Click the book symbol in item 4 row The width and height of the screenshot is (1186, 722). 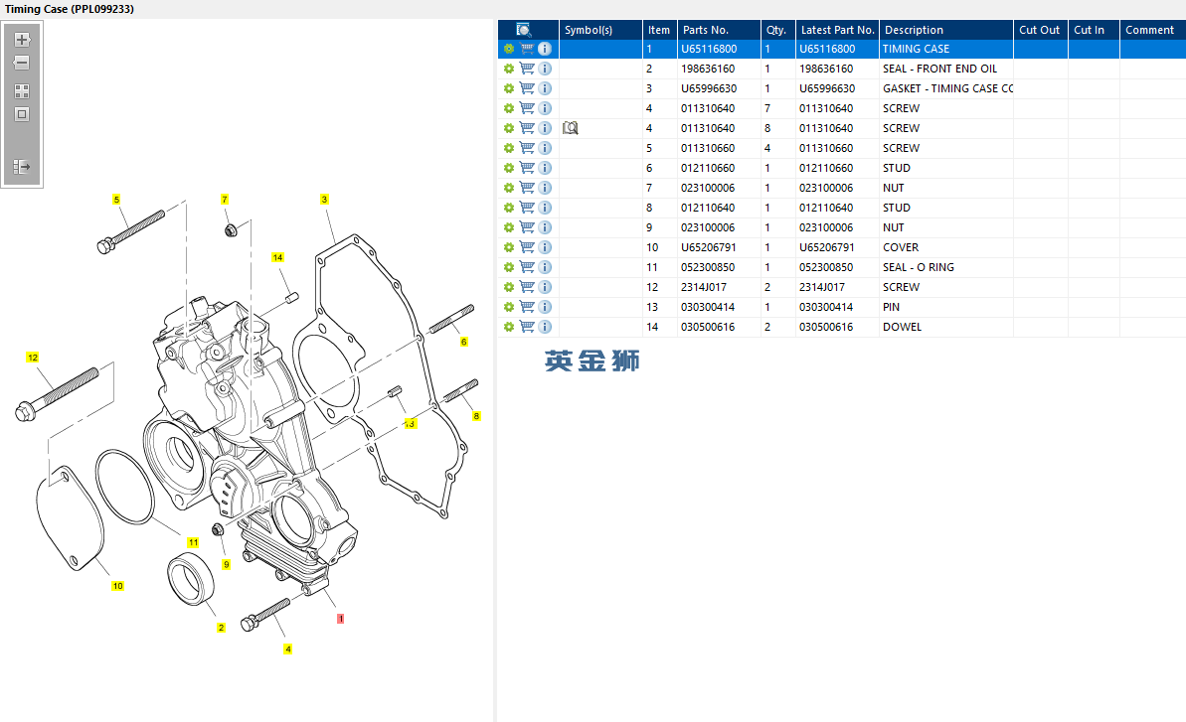tap(570, 128)
